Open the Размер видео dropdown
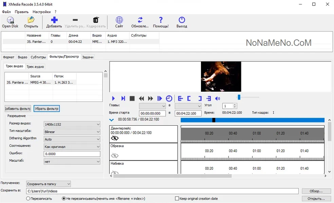 72,124
